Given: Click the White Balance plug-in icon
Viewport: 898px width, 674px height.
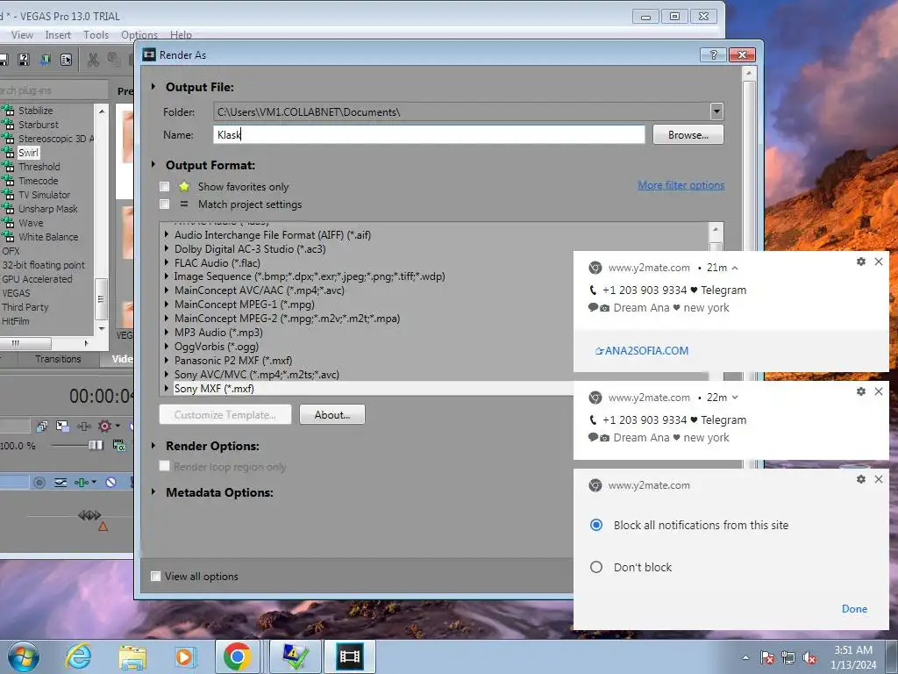Looking at the screenshot, I should pyautogui.click(x=8, y=237).
